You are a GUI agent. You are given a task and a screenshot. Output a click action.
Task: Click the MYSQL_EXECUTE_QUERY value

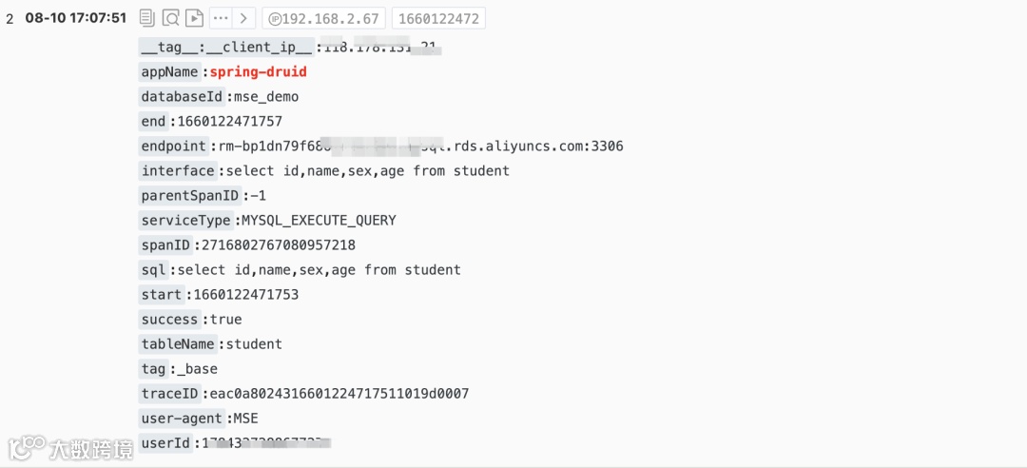[x=319, y=221]
